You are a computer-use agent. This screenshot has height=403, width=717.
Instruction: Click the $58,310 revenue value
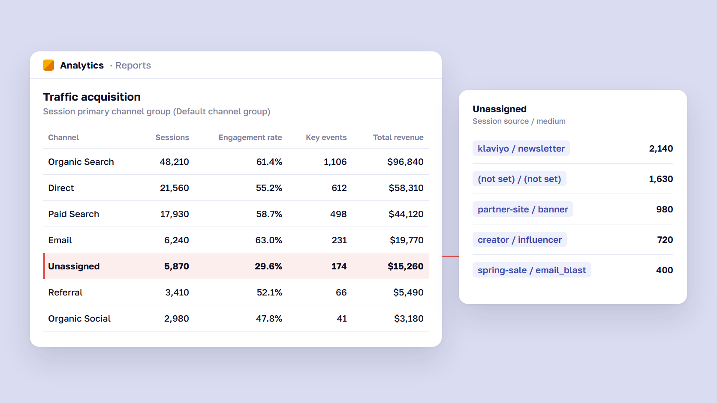[406, 188]
